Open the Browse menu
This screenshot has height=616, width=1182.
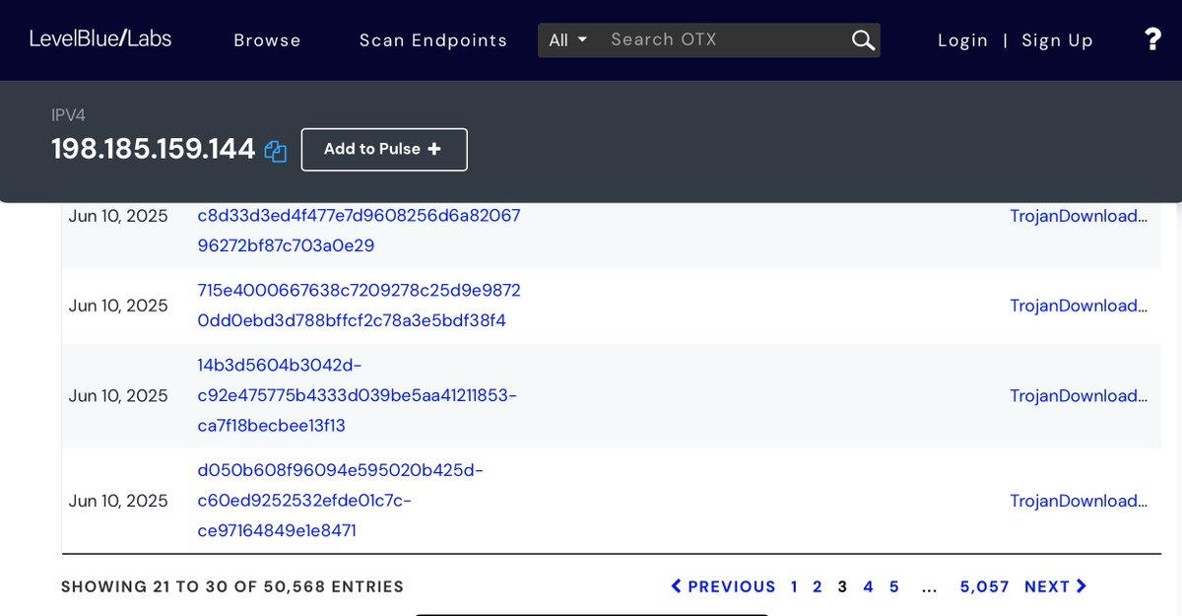[267, 40]
